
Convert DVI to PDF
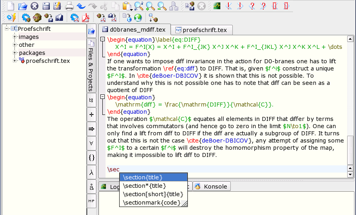point(101,18)
